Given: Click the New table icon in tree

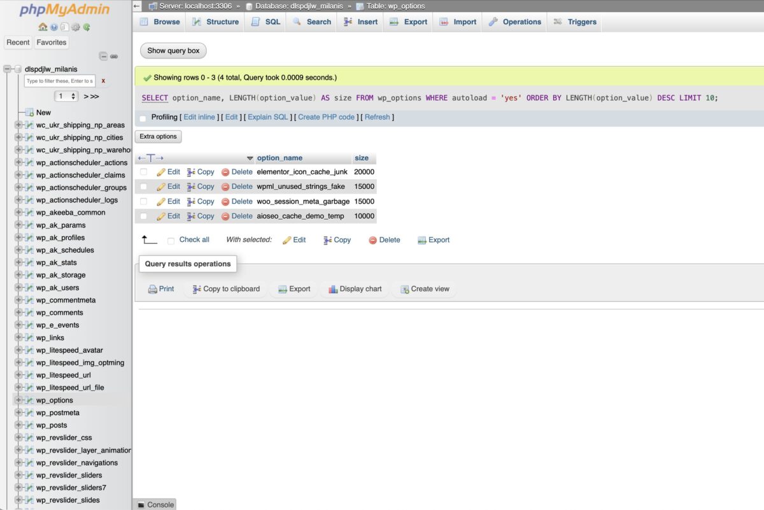Looking at the screenshot, I should pos(29,113).
